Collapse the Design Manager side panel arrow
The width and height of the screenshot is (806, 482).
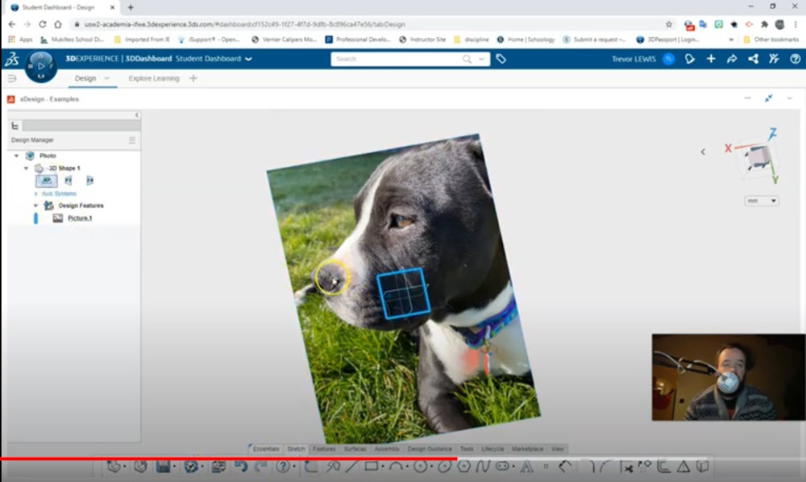tap(137, 115)
